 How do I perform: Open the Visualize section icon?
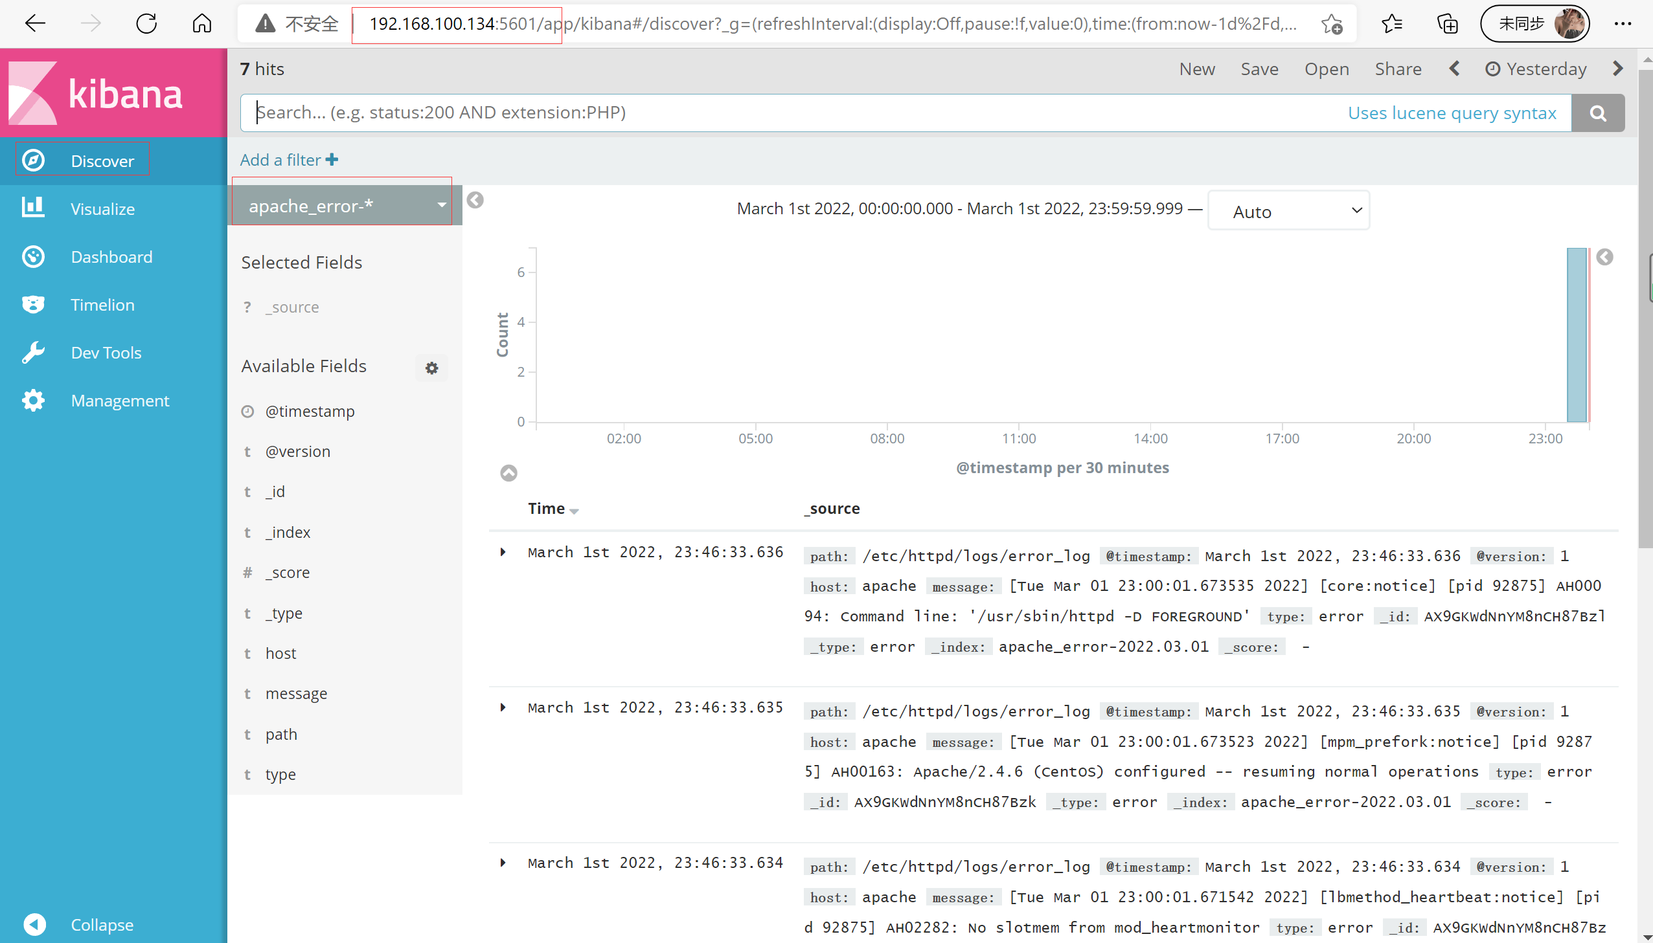(x=33, y=208)
